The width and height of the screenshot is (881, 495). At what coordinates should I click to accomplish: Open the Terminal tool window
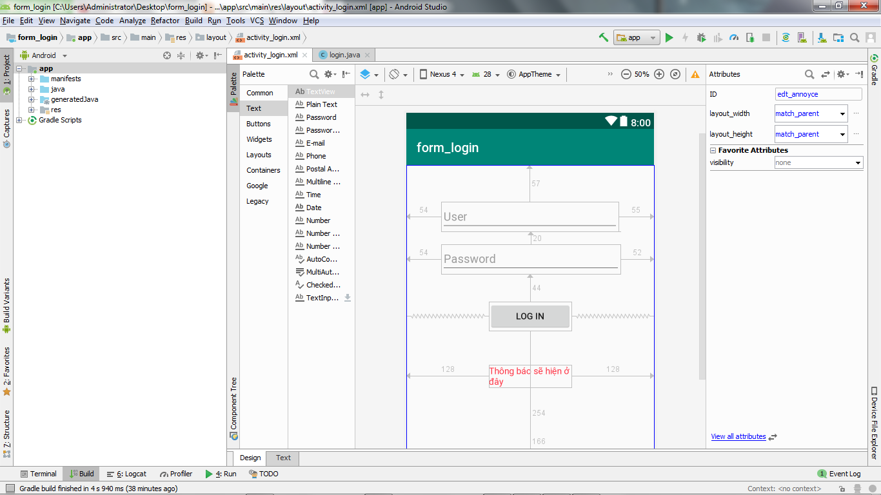coord(39,474)
